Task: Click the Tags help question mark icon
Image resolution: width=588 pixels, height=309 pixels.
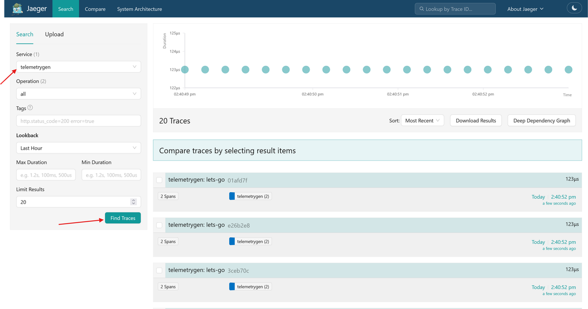Action: [30, 108]
